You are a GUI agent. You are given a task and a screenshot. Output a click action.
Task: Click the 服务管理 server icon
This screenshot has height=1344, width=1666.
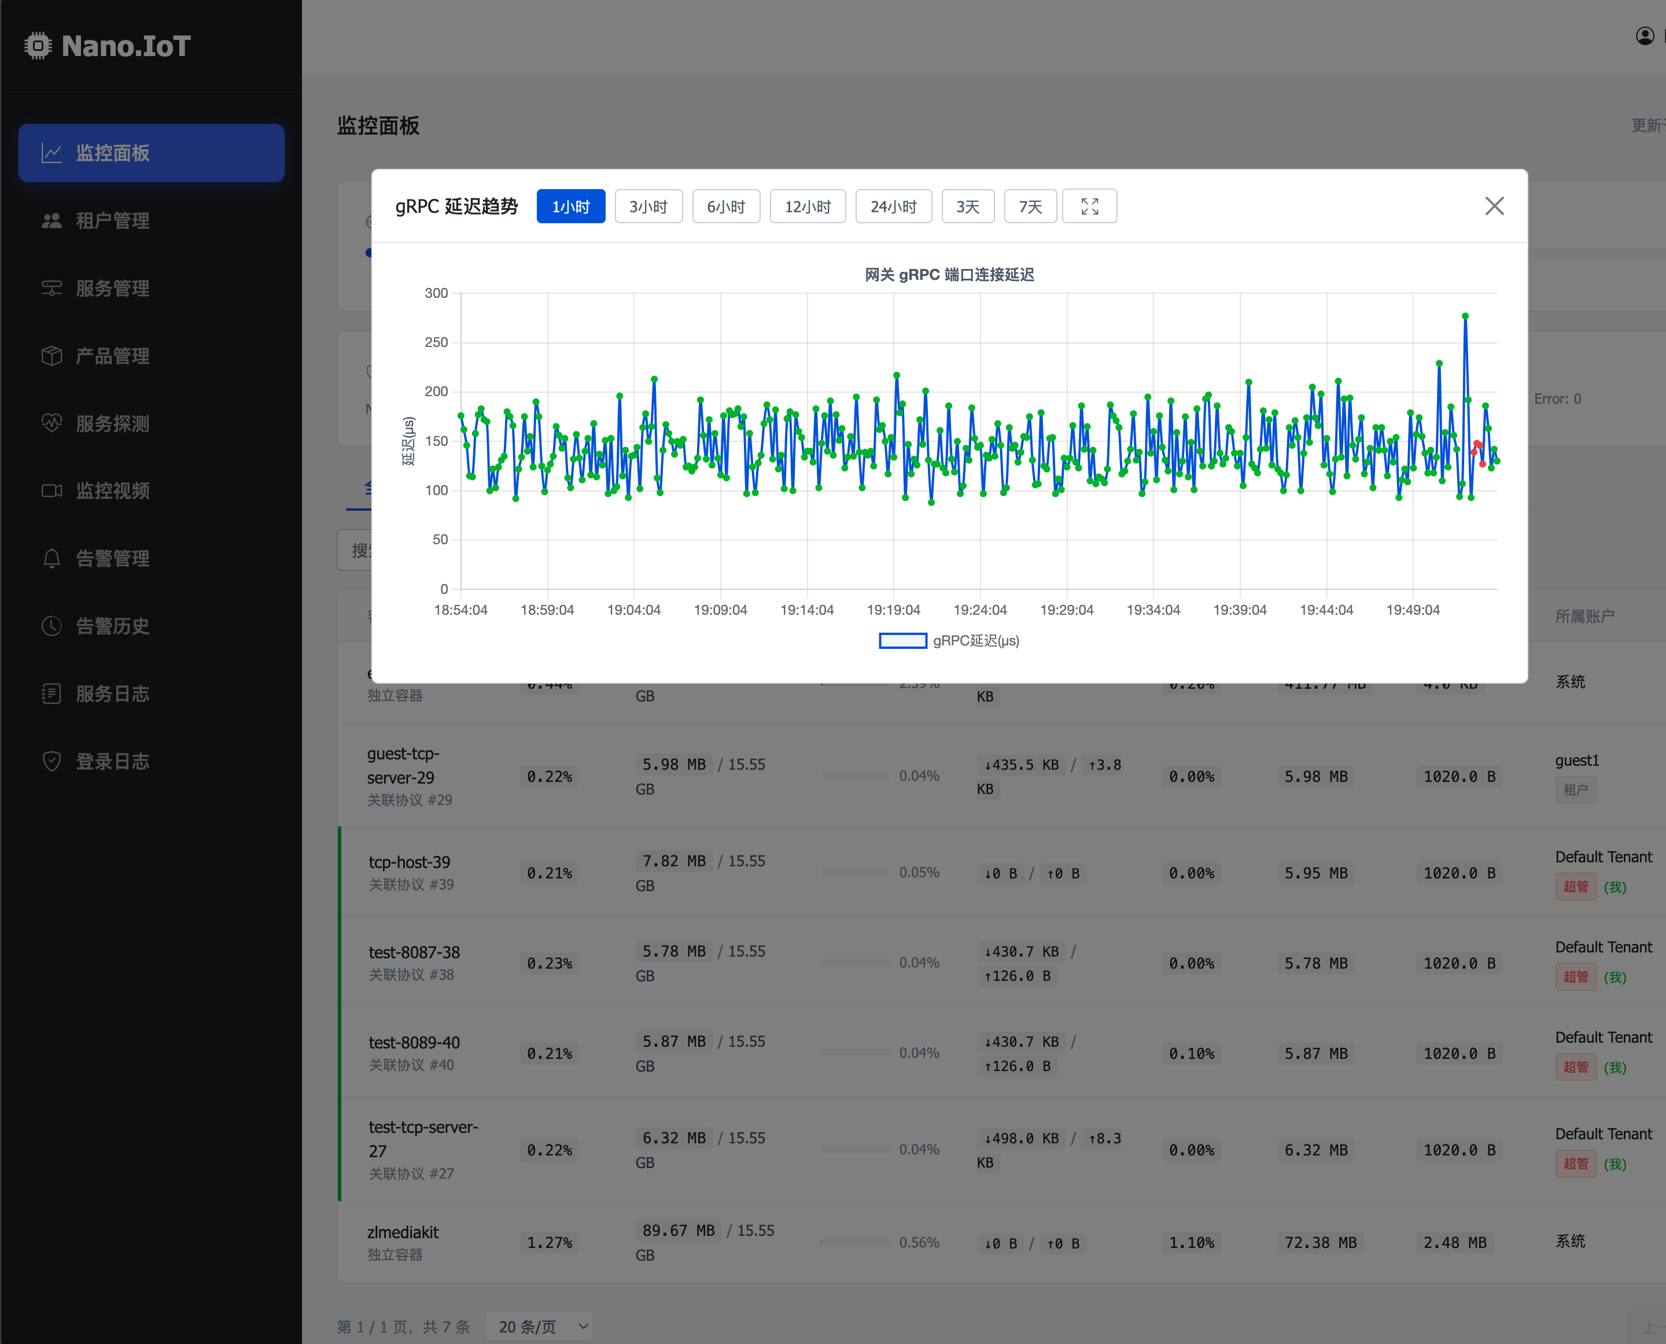click(51, 288)
